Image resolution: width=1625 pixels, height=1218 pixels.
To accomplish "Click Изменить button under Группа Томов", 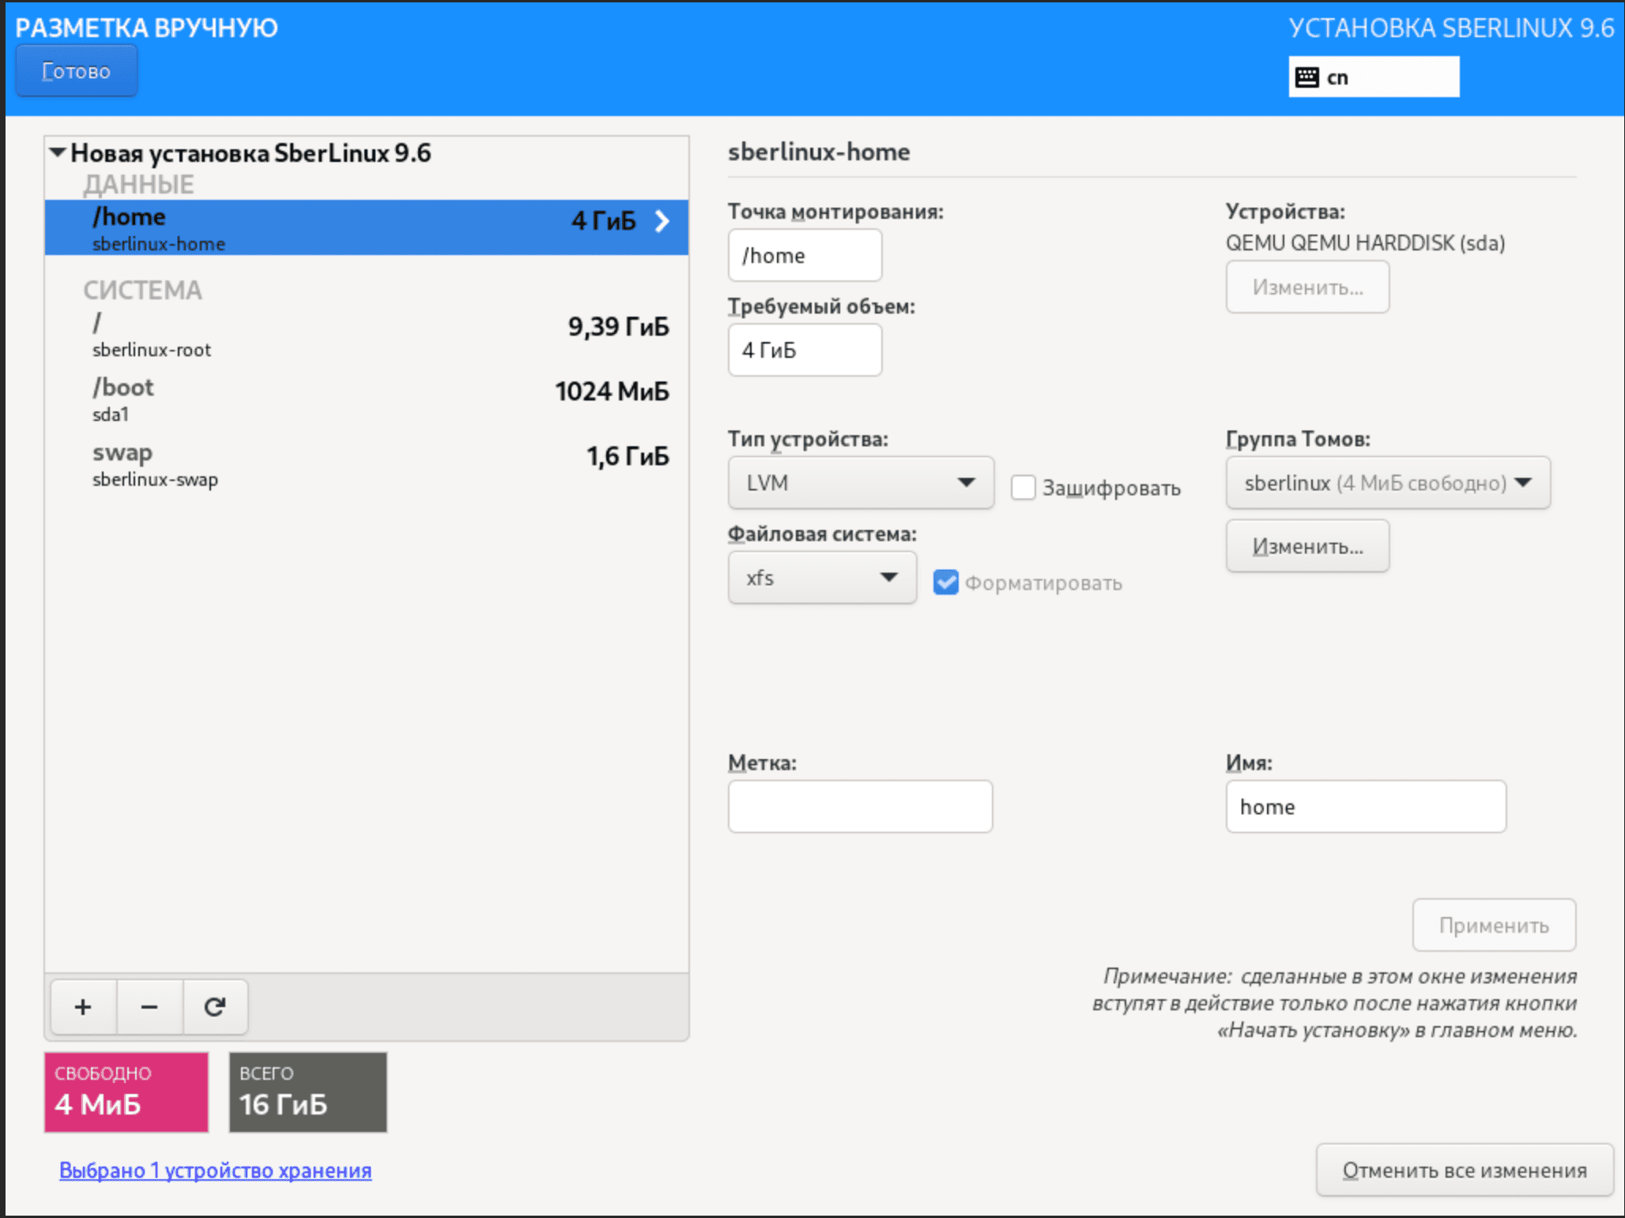I will (1307, 546).
